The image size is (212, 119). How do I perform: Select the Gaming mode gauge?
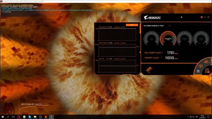click(x=168, y=39)
